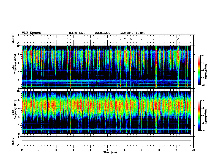Click the time axis tick label "4"
Image resolution: width=218 pixels, height=168 pixels.
coord(91,150)
